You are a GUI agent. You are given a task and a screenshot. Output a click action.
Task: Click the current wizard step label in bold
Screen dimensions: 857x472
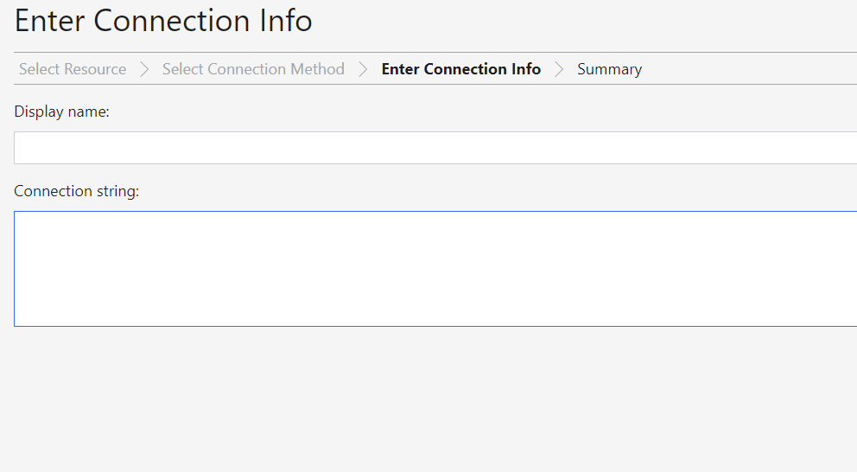(x=460, y=69)
